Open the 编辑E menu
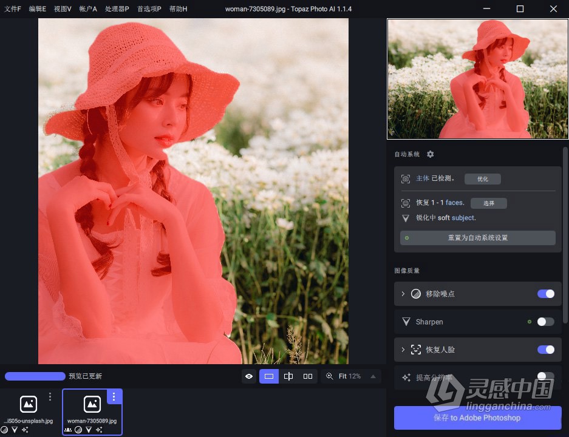Screen dimensions: 569x437 [x=38, y=8]
